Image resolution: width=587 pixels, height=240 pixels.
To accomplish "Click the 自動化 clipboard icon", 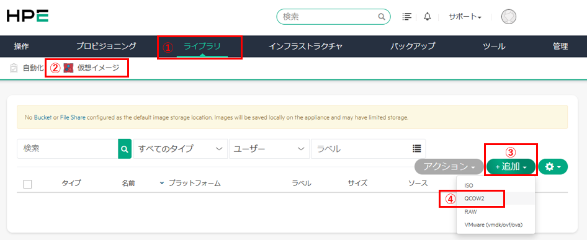I will click(14, 68).
